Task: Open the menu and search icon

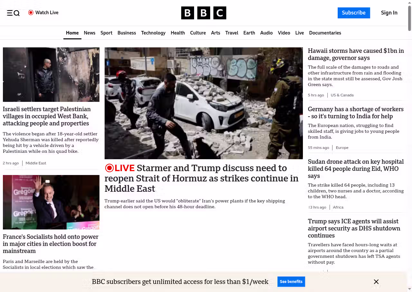Action: [13, 13]
